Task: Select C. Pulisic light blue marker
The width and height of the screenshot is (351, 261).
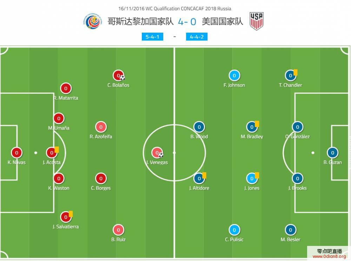Action: click(x=234, y=230)
